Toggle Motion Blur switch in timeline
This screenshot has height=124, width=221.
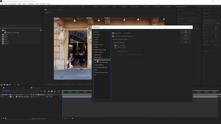(x=55, y=92)
